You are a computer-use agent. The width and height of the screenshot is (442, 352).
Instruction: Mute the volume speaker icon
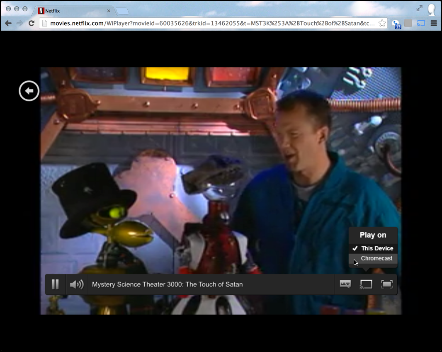77,284
